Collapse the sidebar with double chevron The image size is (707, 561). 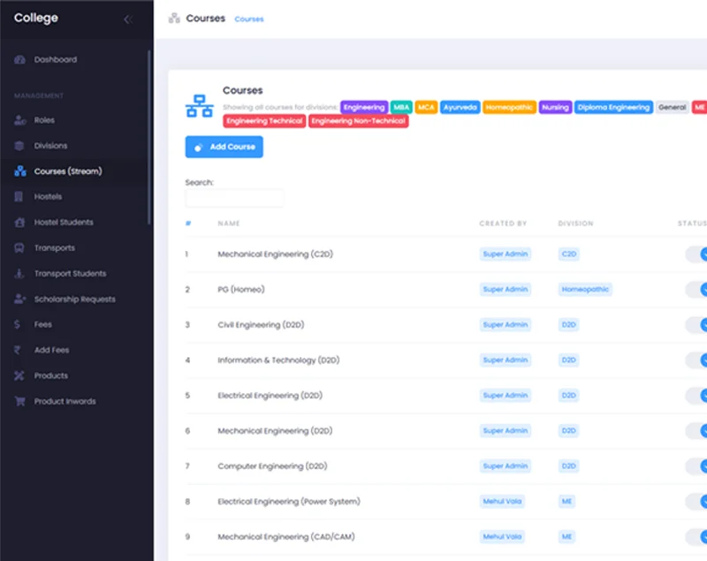[x=128, y=19]
